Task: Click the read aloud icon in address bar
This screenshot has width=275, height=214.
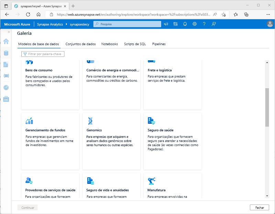Action: (x=215, y=14)
